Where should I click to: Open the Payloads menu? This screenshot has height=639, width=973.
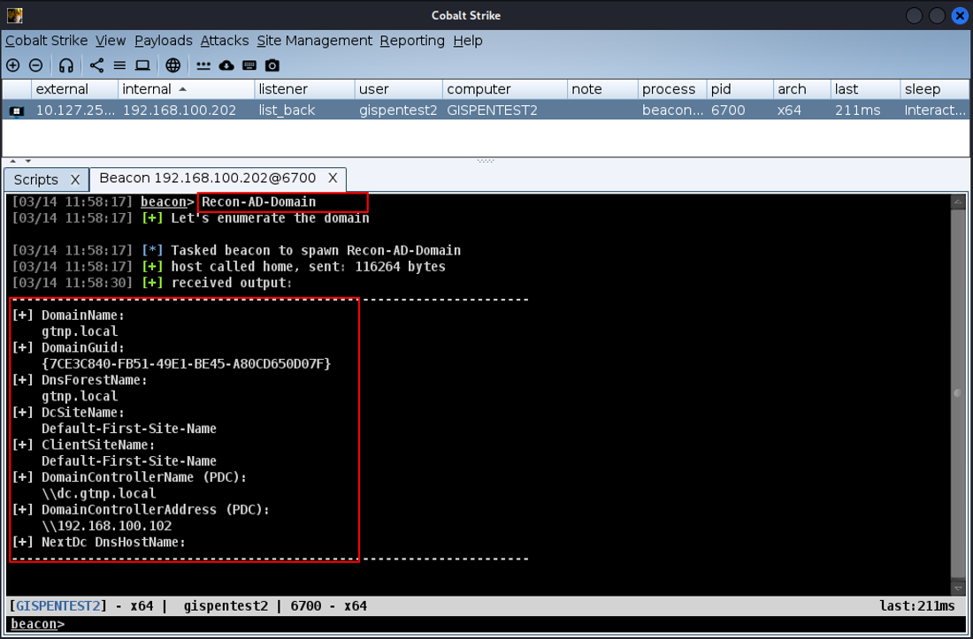pos(164,41)
